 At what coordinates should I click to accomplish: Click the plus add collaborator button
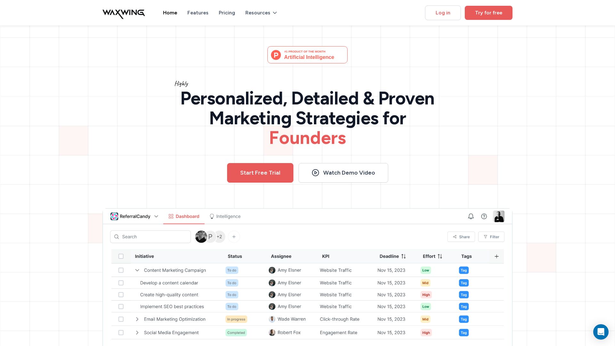click(234, 236)
